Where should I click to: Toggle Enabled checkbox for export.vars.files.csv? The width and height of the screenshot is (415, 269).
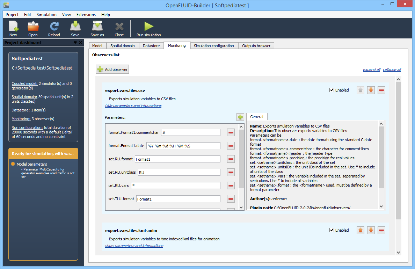(x=332, y=90)
